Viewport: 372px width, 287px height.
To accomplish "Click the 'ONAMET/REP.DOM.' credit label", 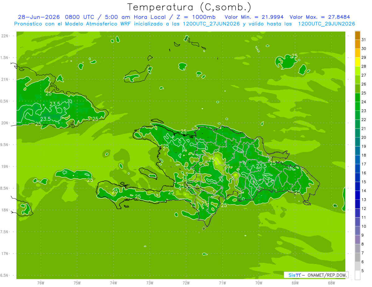I will pos(327,275).
